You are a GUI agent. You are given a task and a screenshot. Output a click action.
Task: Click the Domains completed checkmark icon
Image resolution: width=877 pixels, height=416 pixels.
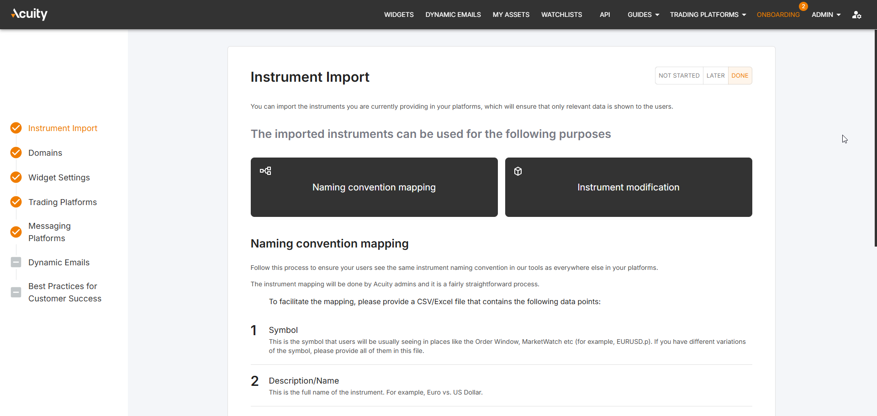[16, 153]
